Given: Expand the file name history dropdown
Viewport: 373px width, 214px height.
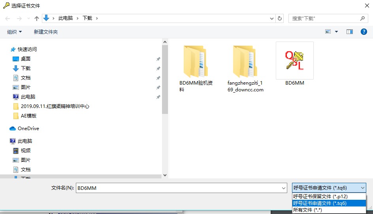Looking at the screenshot, I should click(x=283, y=188).
